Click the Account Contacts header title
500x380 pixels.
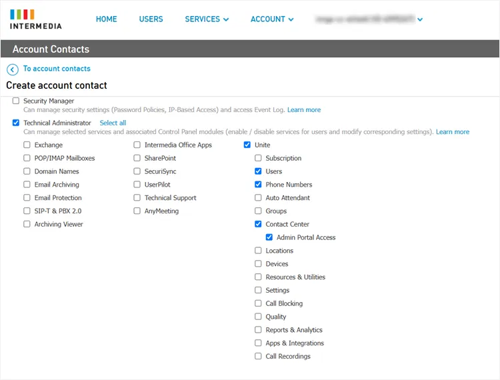coord(51,49)
